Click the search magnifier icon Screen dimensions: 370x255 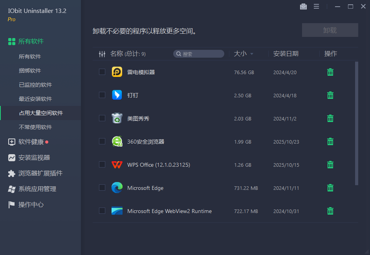pos(179,54)
